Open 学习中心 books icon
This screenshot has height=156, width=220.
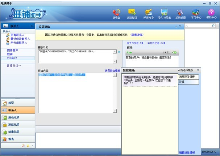(196, 14)
